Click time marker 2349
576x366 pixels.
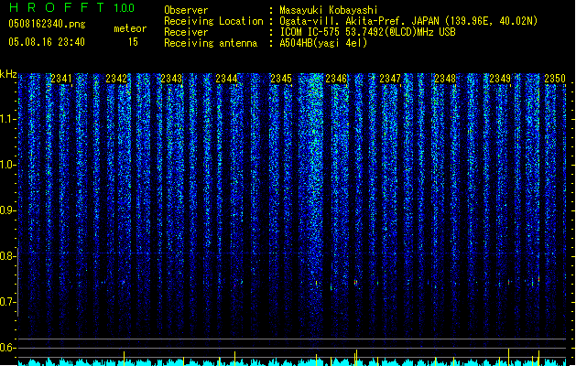click(x=500, y=79)
